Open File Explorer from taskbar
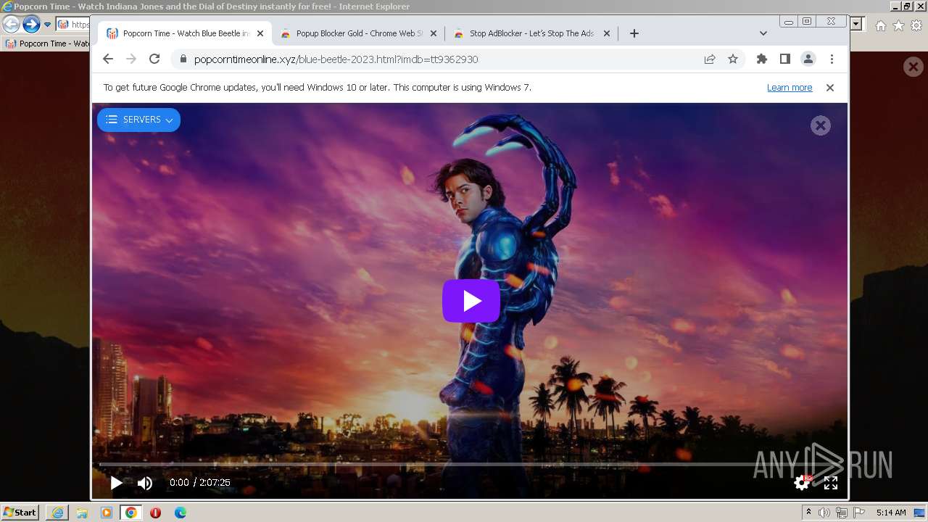 (x=82, y=513)
